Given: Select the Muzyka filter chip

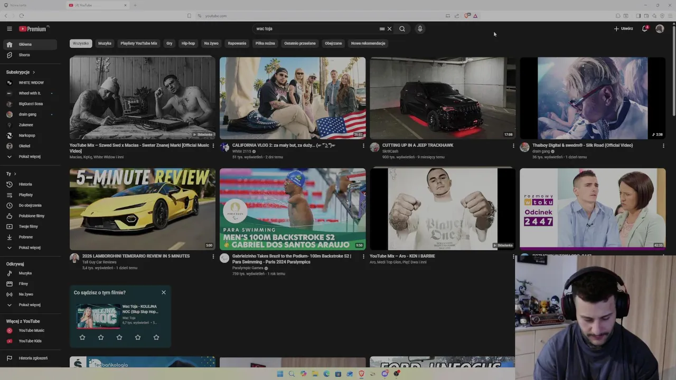Looking at the screenshot, I should click(105, 43).
